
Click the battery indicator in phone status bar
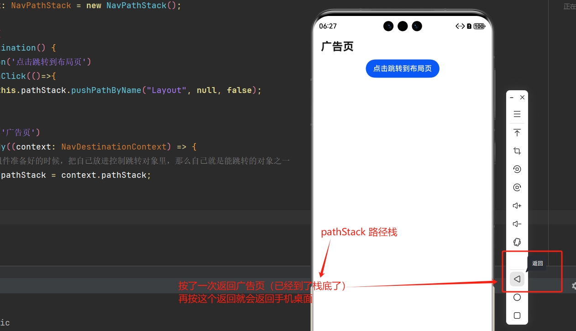point(478,26)
